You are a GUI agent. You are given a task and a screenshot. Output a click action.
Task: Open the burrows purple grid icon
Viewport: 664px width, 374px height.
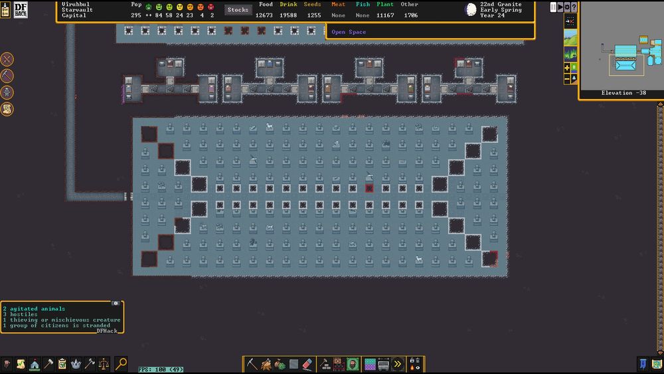(x=370, y=364)
